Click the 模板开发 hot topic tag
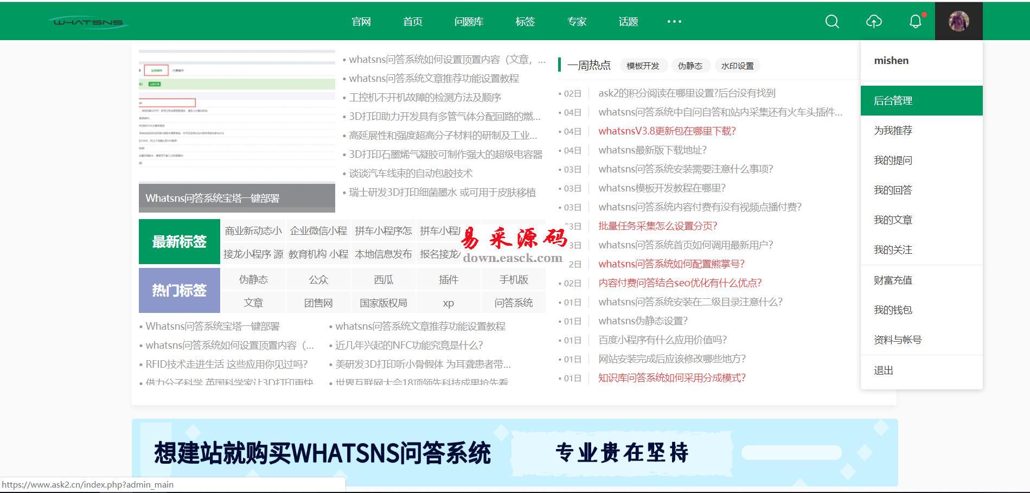Viewport: 1030px width, 493px height. (643, 66)
